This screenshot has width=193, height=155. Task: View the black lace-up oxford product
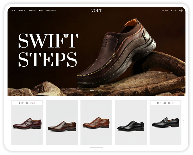tap(130, 126)
